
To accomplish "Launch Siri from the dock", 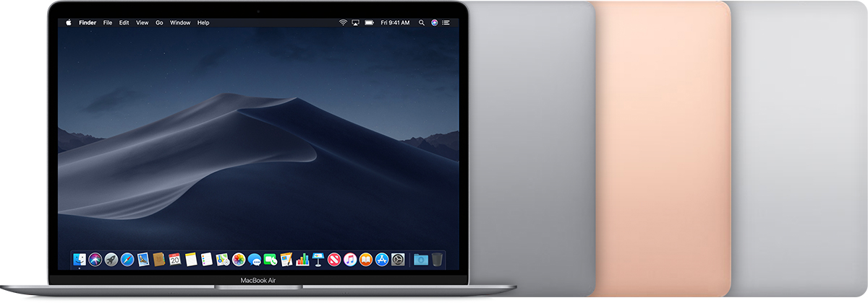I will pyautogui.click(x=95, y=259).
